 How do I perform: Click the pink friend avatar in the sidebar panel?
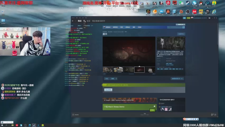click(x=166, y=110)
